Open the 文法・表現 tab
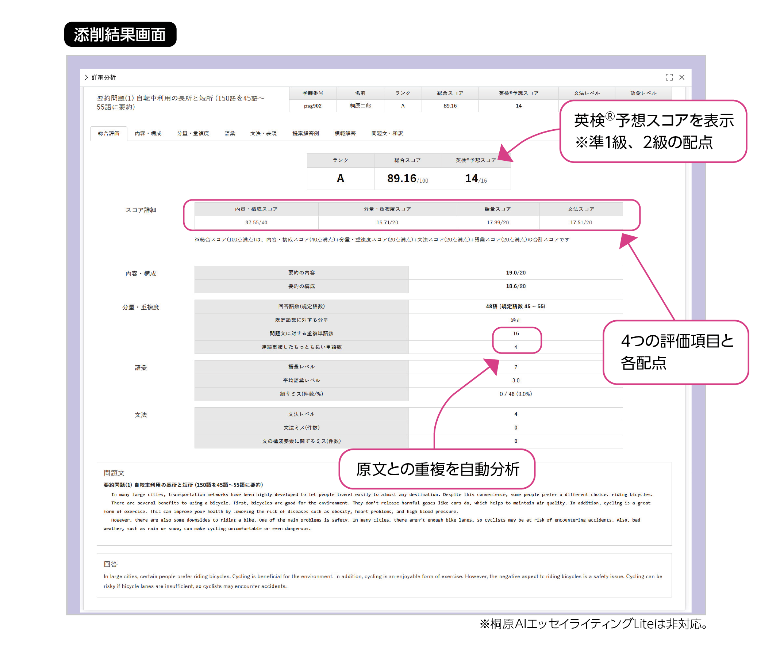The height and width of the screenshot is (656, 780). 263,134
